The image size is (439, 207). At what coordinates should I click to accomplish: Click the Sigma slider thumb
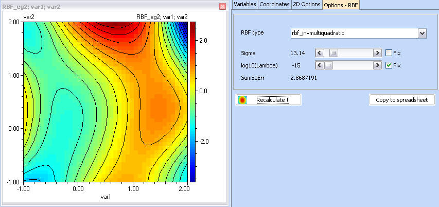click(x=333, y=53)
